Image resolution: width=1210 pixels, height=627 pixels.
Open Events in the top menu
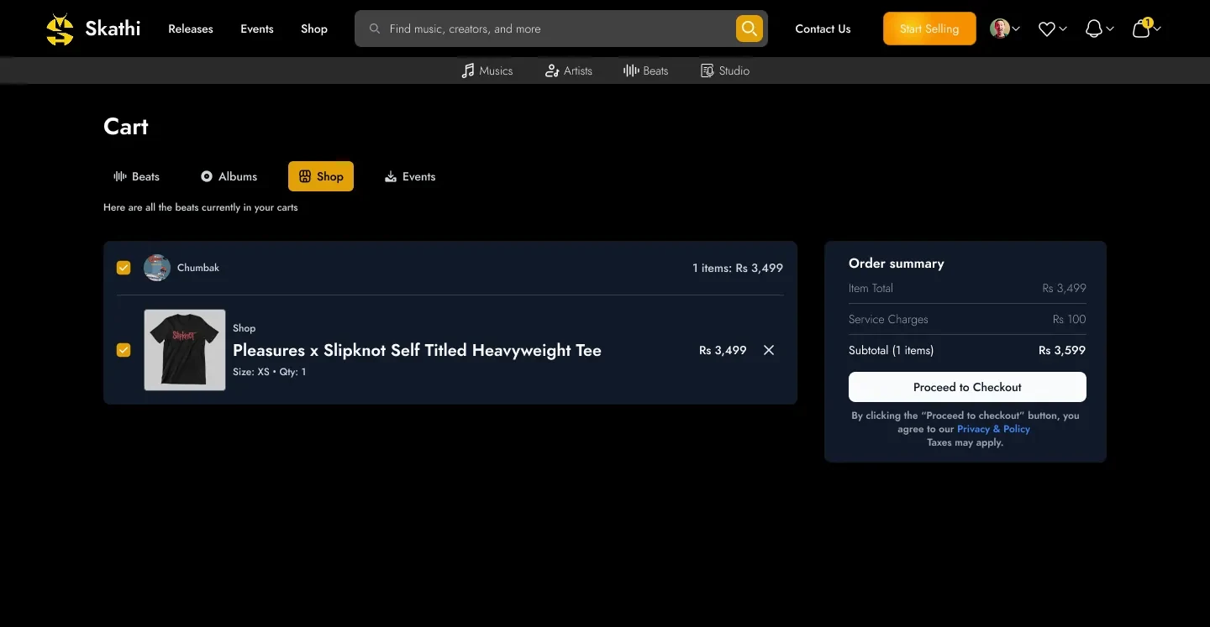tap(257, 29)
